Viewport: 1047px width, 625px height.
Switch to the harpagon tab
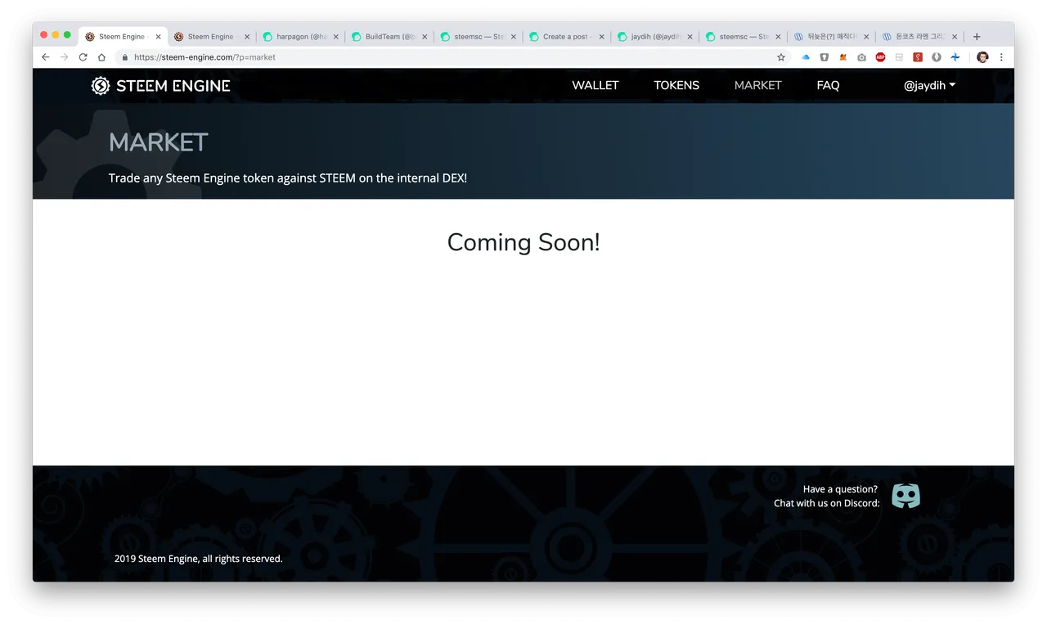pyautogui.click(x=300, y=37)
